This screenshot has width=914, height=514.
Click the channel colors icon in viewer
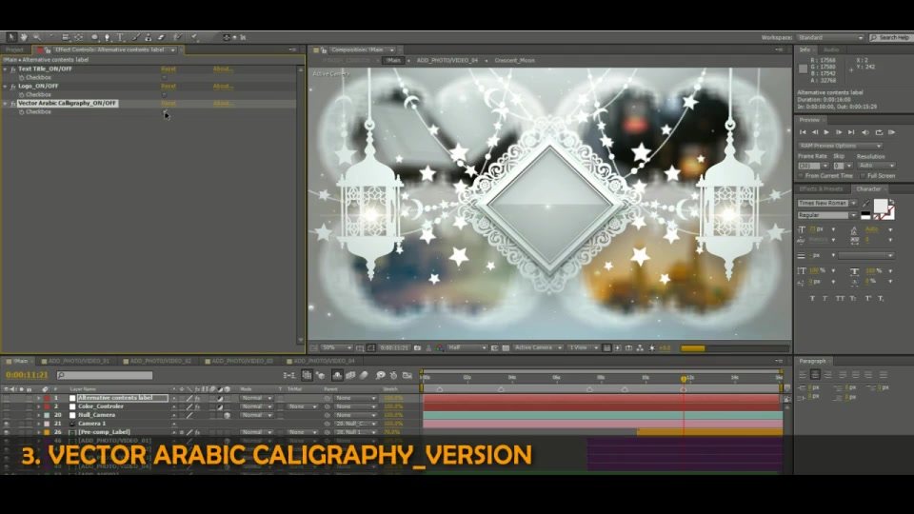440,348
